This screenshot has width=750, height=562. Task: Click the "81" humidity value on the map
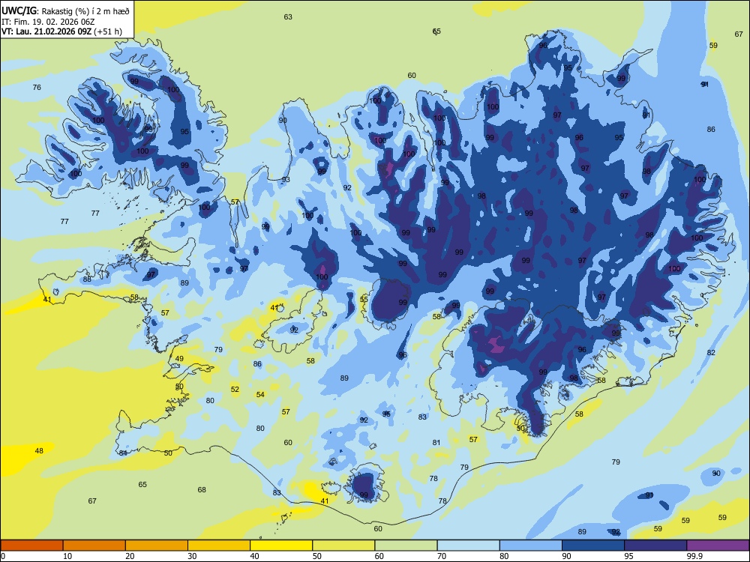pyautogui.click(x=436, y=443)
